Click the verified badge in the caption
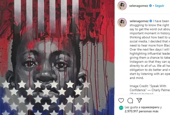 pyautogui.click(x=151, y=21)
